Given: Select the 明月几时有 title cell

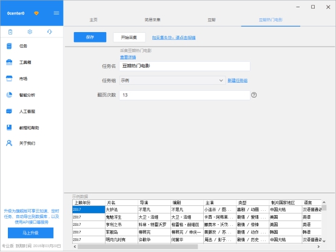Looking at the screenshot, I should tap(121, 240).
